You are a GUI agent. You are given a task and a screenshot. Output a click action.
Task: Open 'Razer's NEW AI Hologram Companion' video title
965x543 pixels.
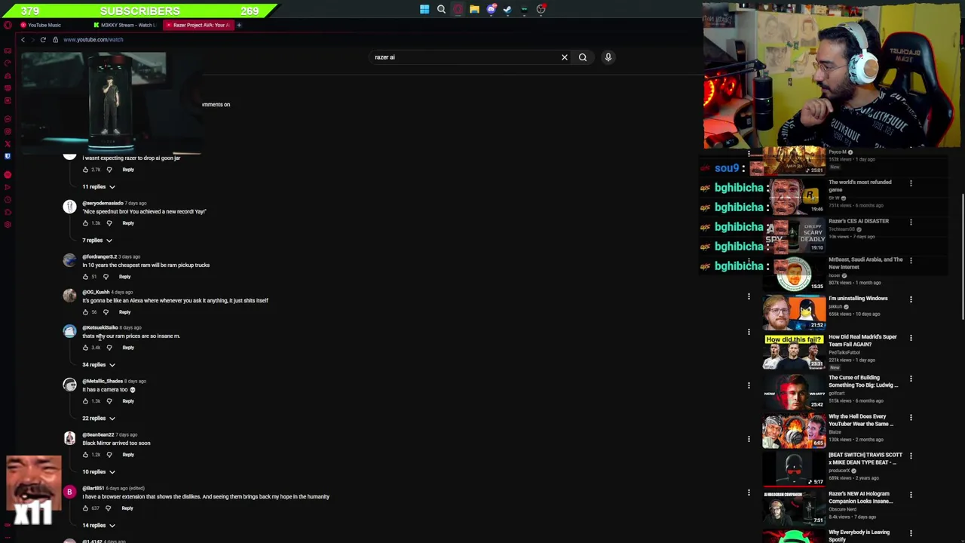(860, 498)
